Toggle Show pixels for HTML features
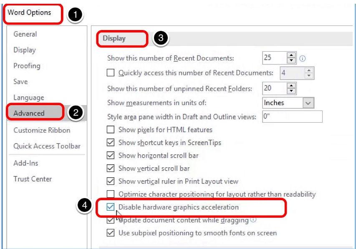 point(111,130)
